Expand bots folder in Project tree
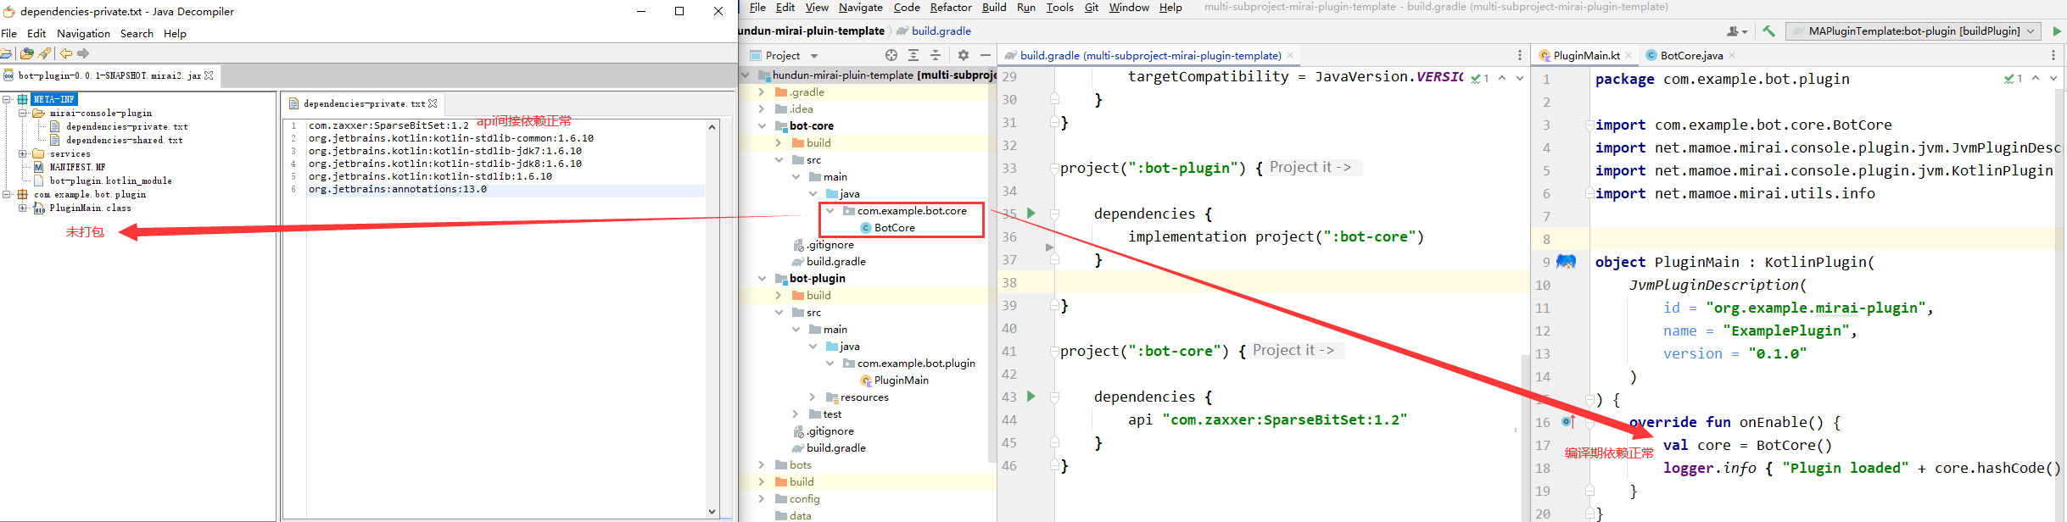2067x522 pixels. pos(762,465)
